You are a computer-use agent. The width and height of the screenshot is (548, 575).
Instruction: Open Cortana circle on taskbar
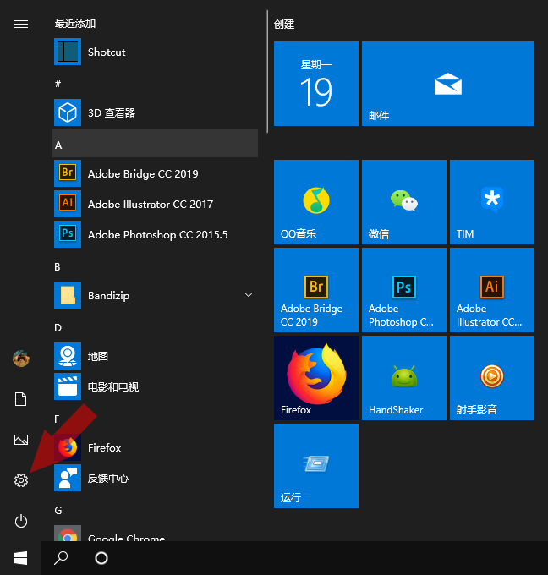point(101,558)
